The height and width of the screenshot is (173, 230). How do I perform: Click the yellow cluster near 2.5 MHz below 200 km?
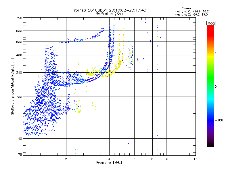pos(78,107)
